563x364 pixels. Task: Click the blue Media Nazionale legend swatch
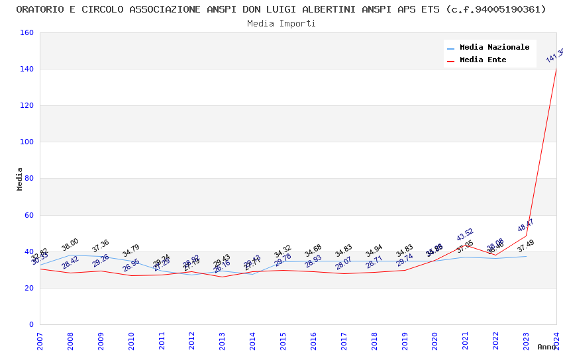450,48
